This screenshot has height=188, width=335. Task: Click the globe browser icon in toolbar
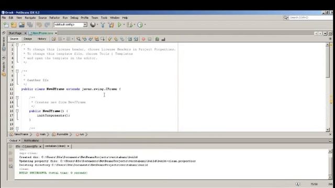pos(93,25)
